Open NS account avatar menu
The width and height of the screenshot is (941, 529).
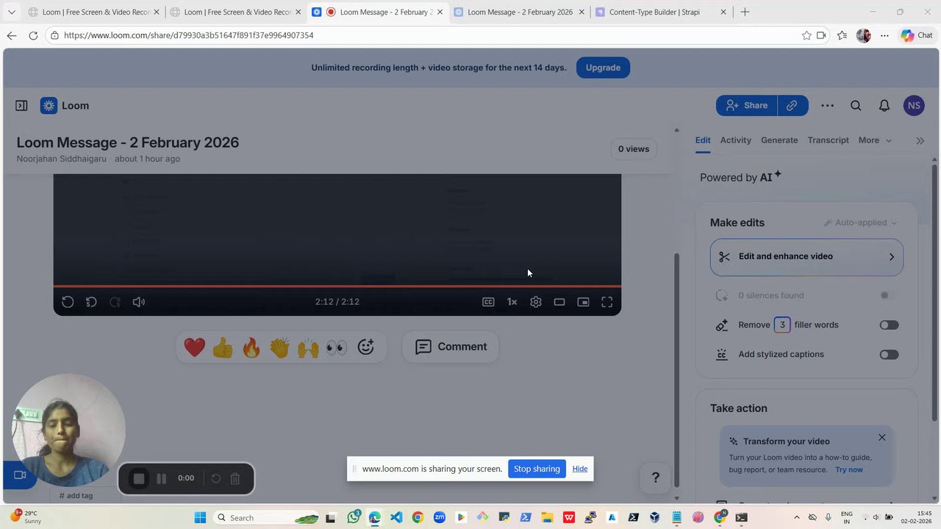pos(914,106)
